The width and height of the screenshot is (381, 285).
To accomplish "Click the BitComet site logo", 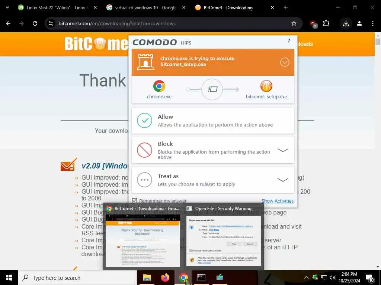I will click(x=96, y=44).
